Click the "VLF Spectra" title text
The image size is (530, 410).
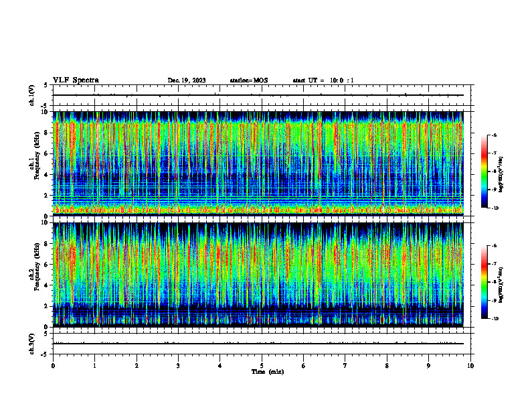click(76, 80)
